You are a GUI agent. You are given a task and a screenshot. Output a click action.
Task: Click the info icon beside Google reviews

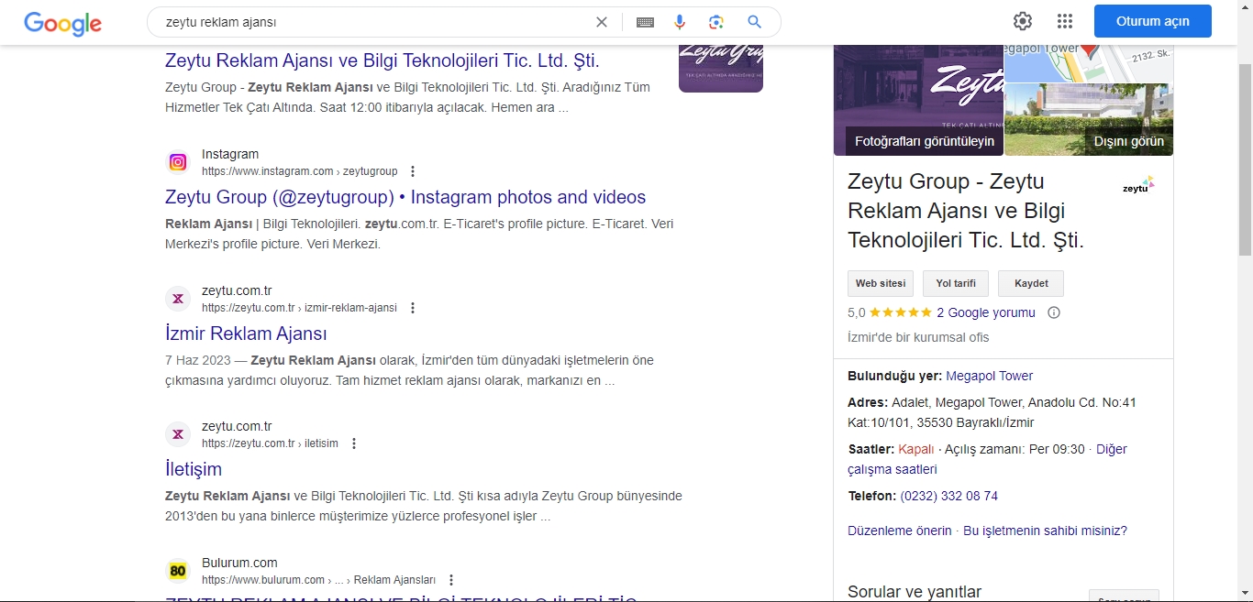pyautogui.click(x=1054, y=312)
